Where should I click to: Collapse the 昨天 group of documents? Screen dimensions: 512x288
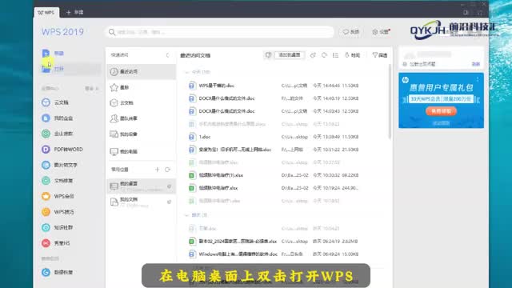click(186, 215)
